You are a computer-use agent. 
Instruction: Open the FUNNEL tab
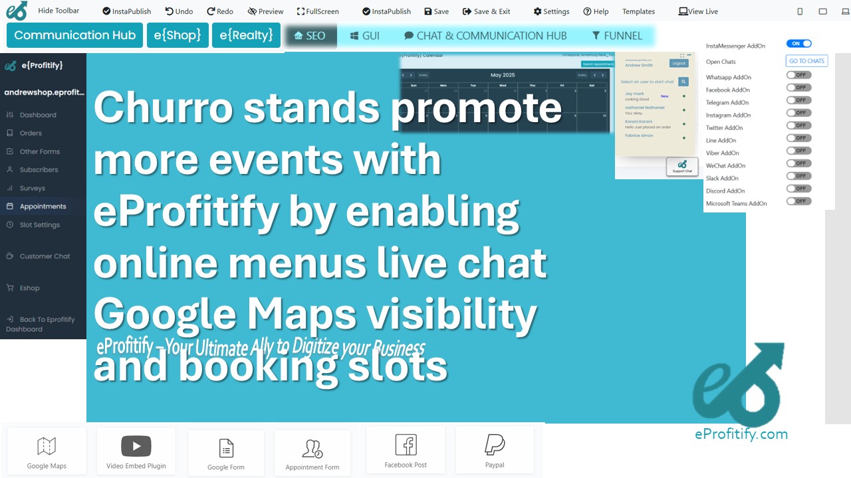(x=617, y=36)
